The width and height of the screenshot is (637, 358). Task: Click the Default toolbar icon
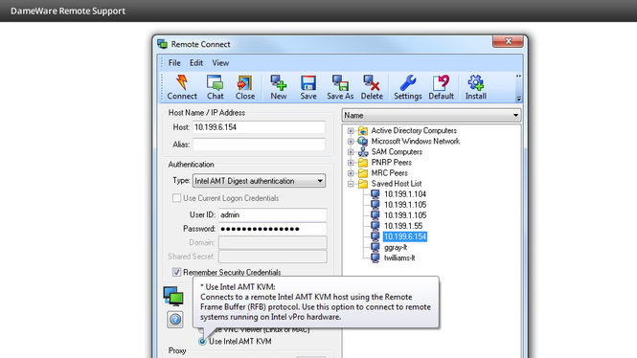tap(441, 82)
